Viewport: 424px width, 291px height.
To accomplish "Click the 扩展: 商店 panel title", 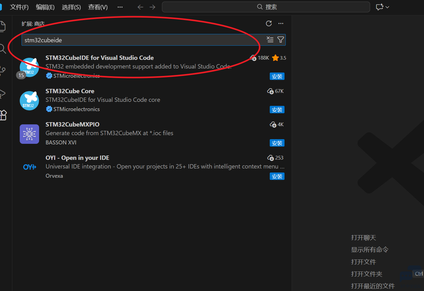I will tap(33, 24).
